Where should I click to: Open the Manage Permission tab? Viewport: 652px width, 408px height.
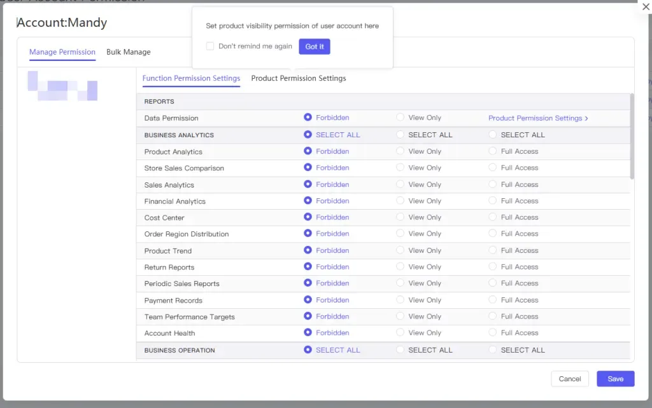(x=62, y=52)
